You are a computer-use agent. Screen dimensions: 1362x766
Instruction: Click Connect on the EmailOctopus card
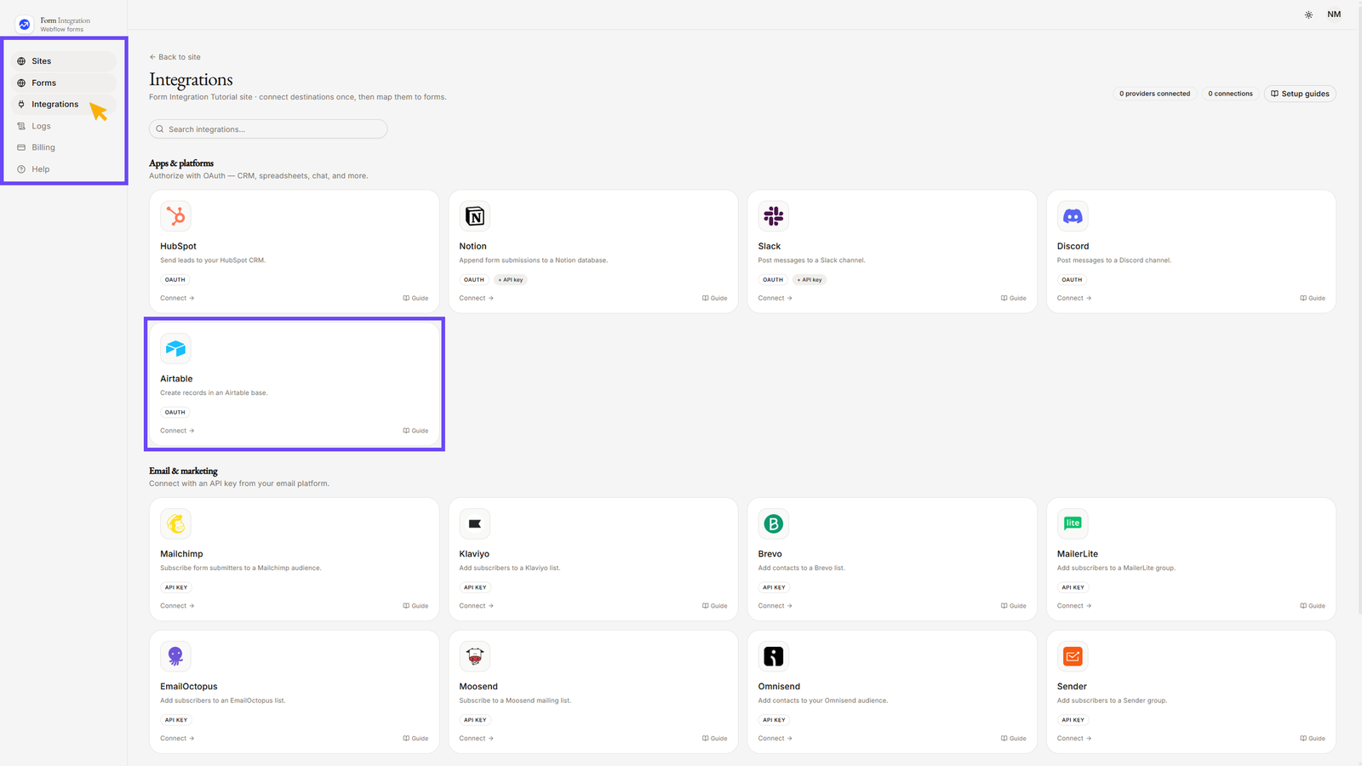pos(177,739)
